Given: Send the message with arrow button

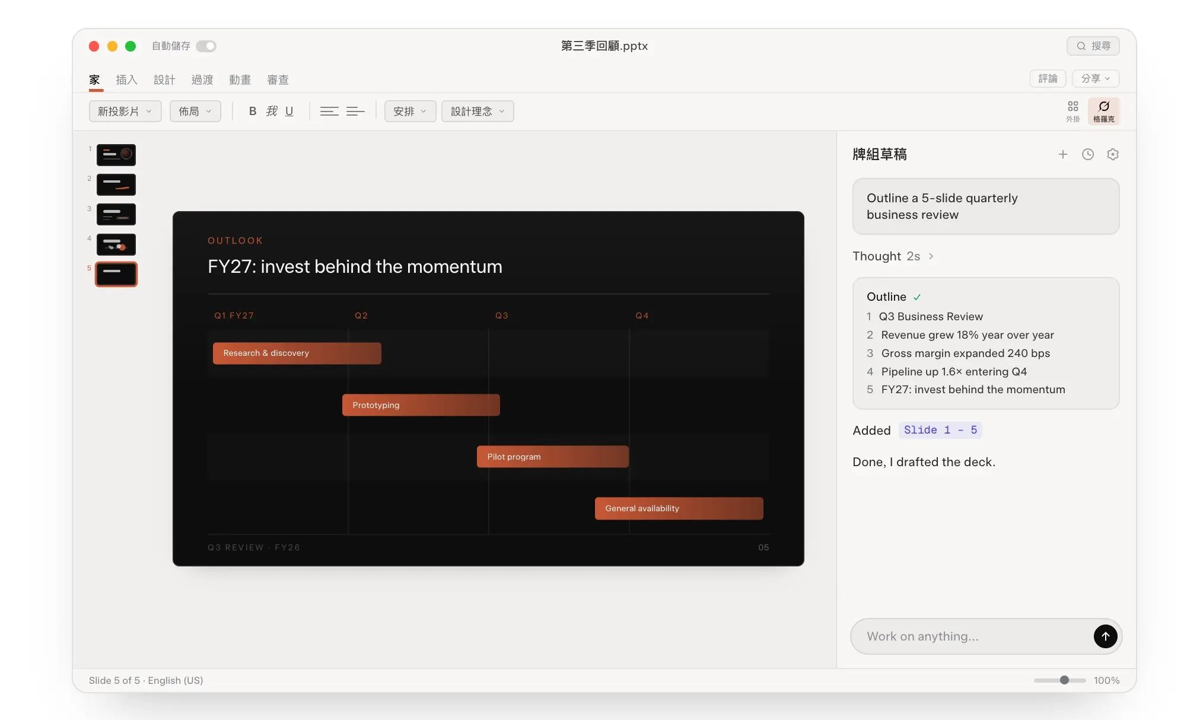Looking at the screenshot, I should 1105,636.
